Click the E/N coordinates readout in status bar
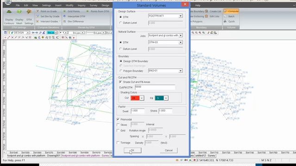Image resolution: width=296 pixels, height=166 pixels. click(x=215, y=160)
